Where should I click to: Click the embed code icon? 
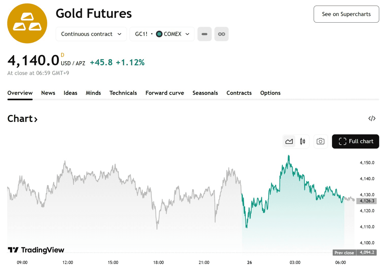pos(372,118)
